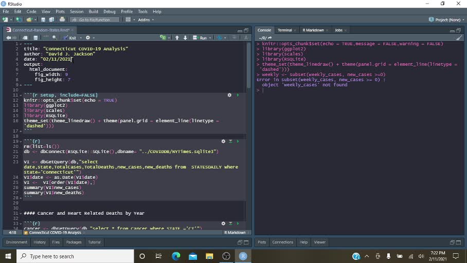The width and height of the screenshot is (467, 263).
Task: Select the Connecticut-Random-States.Rmd tab
Action: click(x=41, y=30)
